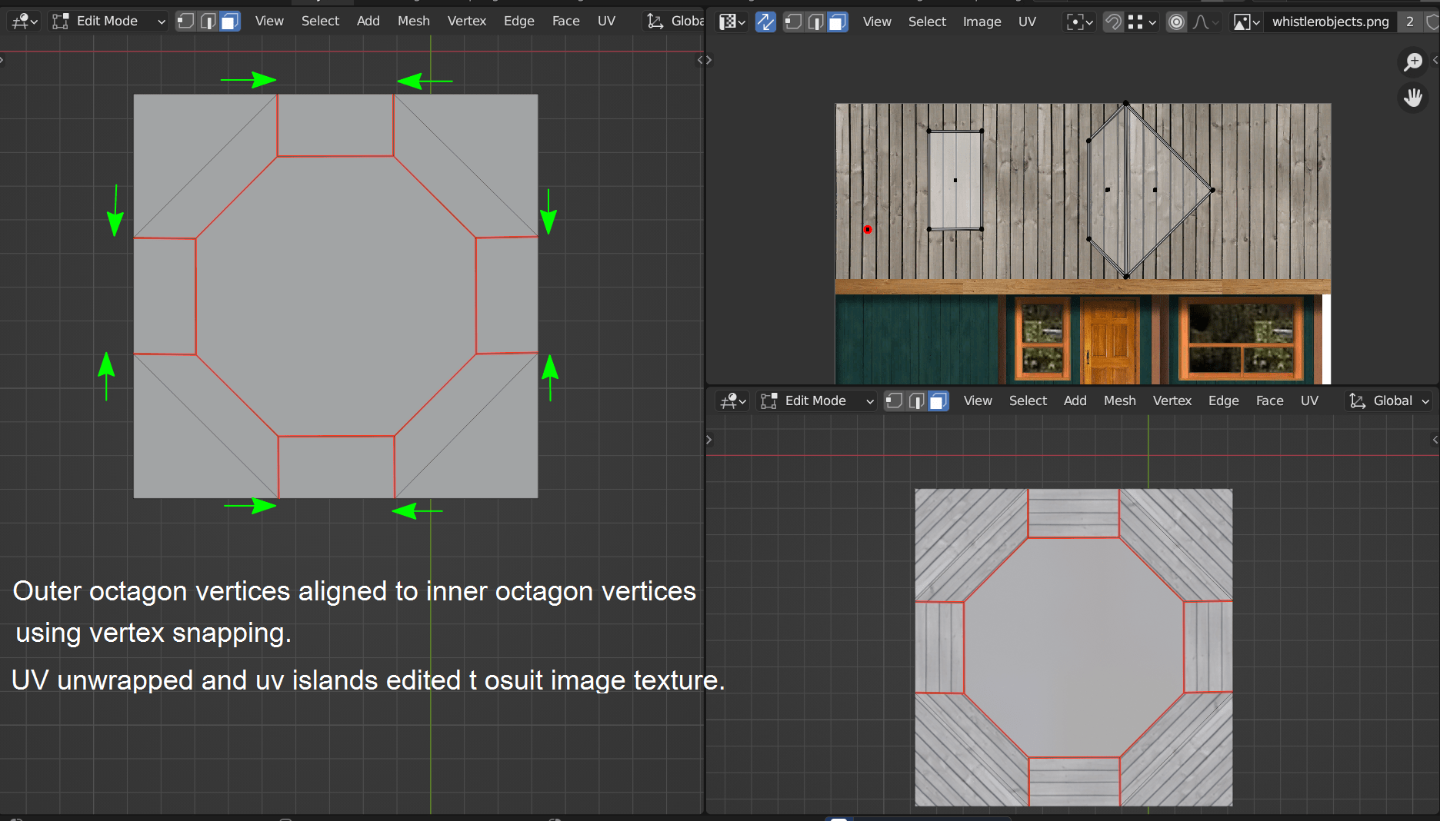This screenshot has width=1440, height=821.
Task: Toggle UV sync selection button
Action: click(x=765, y=22)
